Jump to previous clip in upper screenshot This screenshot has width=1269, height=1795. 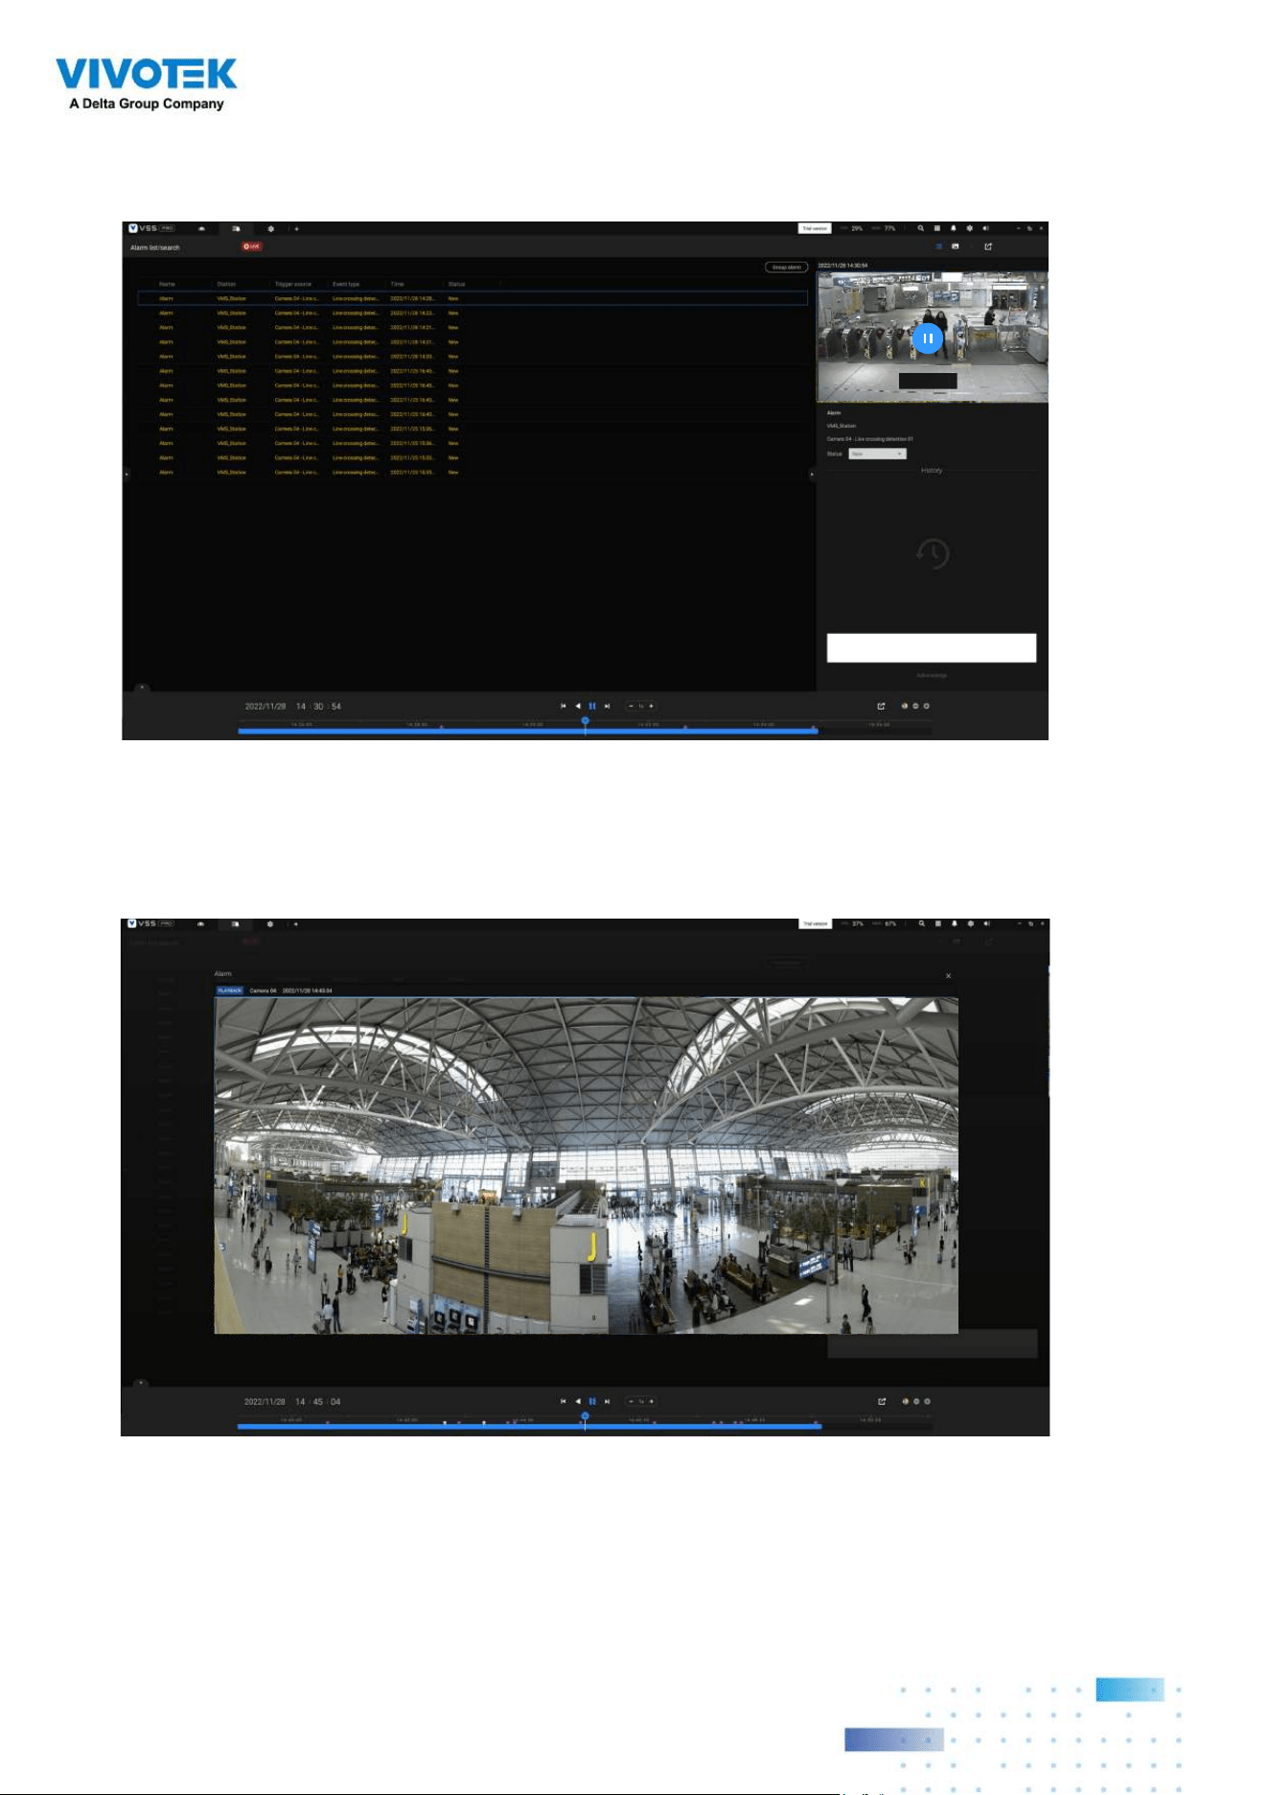(564, 706)
